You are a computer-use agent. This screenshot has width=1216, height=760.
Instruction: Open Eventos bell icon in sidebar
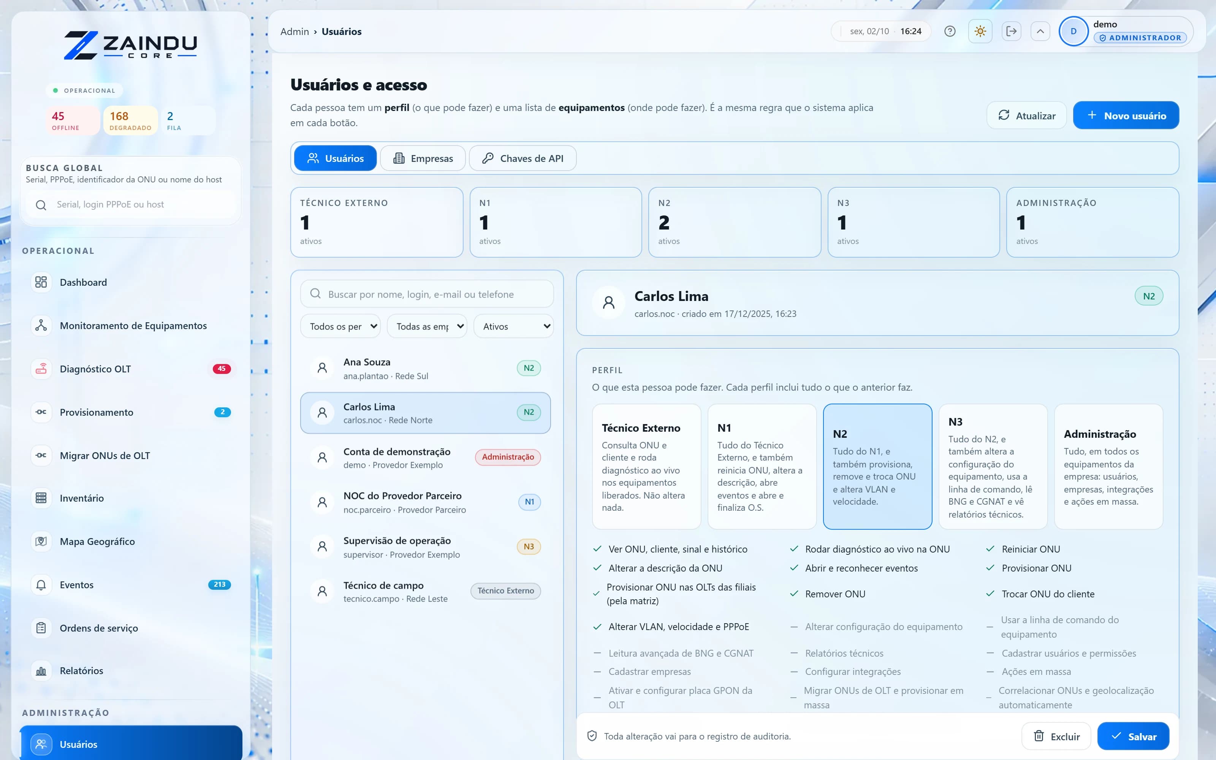[x=41, y=584]
